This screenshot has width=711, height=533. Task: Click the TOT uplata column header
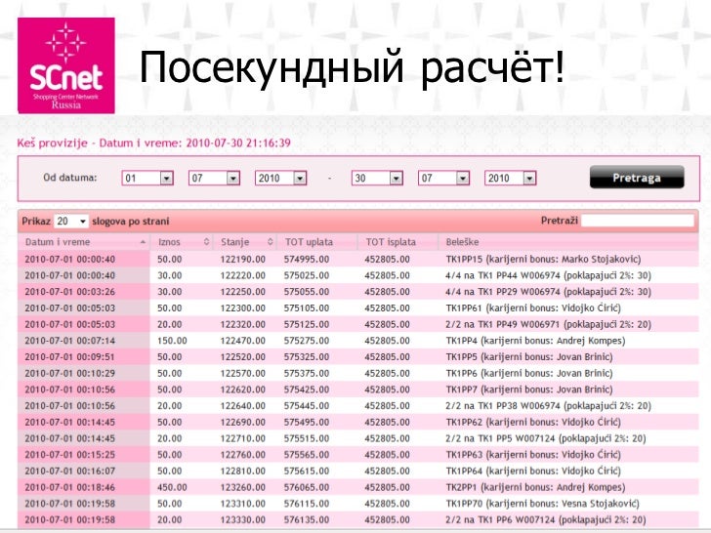(317, 242)
